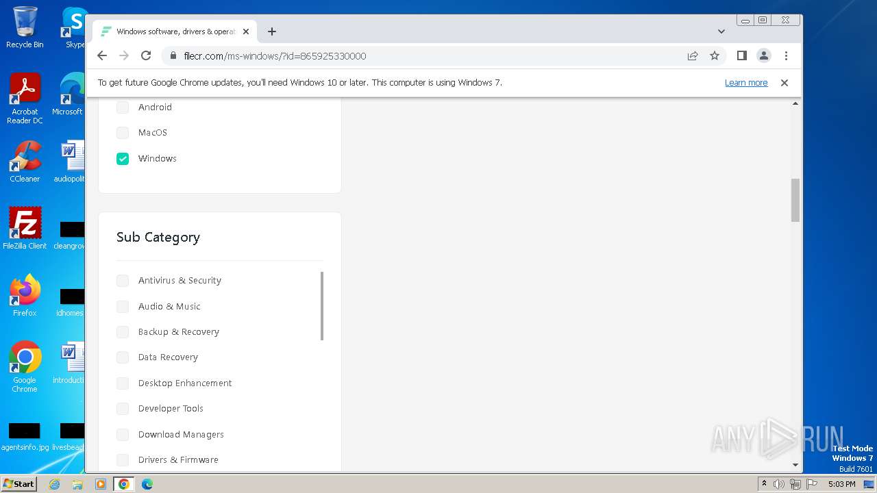Share this page using the share icon
This screenshot has width=877, height=493.
click(693, 56)
